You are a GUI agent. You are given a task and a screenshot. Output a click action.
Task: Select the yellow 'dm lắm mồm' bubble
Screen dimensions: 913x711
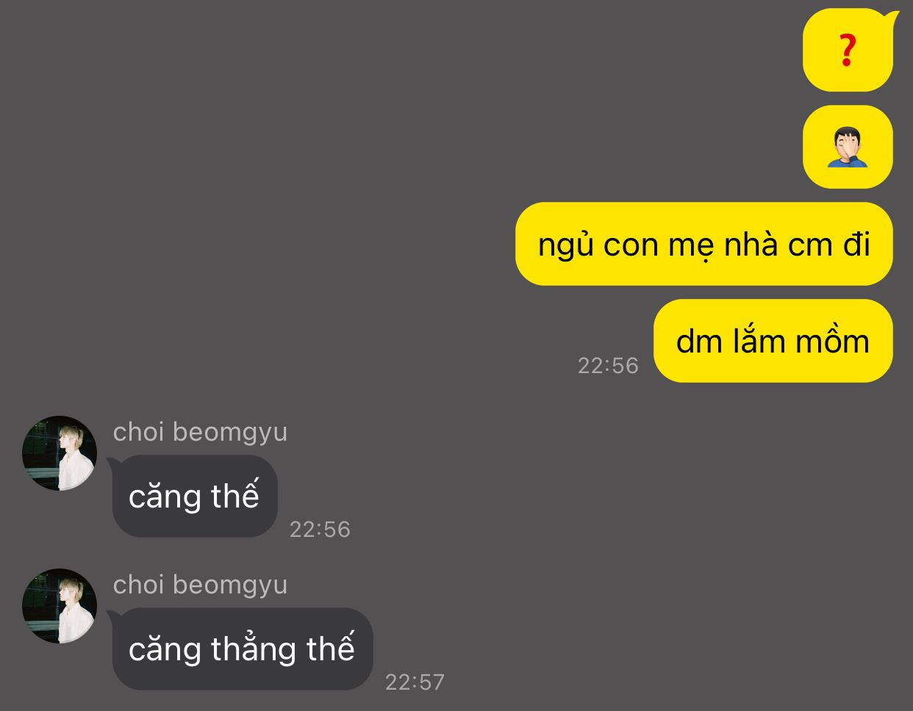(773, 341)
